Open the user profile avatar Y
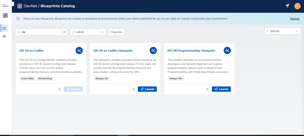 (297, 6)
